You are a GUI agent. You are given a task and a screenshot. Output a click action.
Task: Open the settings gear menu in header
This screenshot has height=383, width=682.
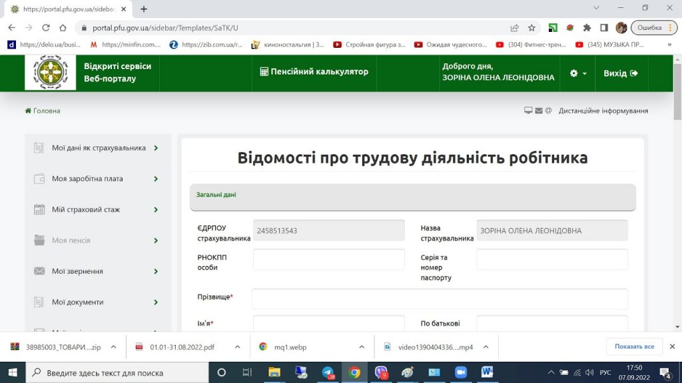[x=577, y=73]
